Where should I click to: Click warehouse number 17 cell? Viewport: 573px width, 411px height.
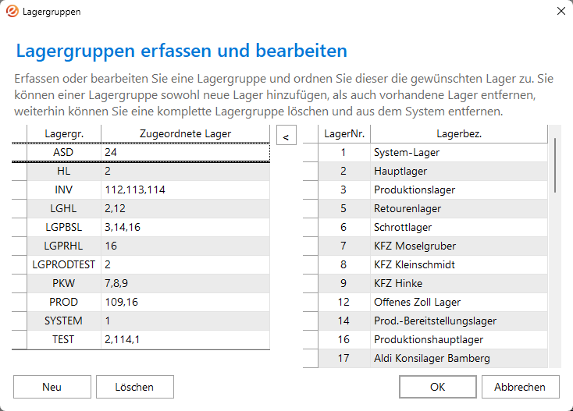[x=344, y=358]
